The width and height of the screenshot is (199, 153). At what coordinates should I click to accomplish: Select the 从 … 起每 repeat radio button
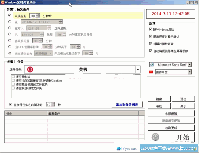point(10,34)
